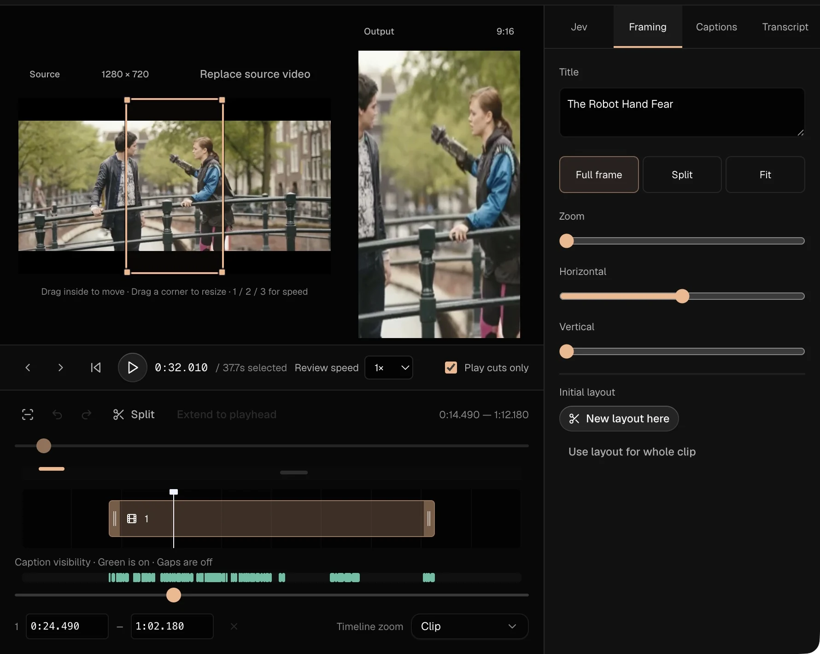820x654 pixels.
Task: Click the fit-to-selection frame icon
Action: point(28,415)
